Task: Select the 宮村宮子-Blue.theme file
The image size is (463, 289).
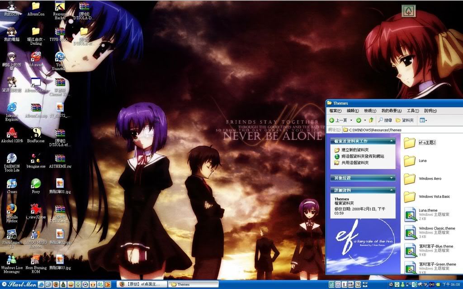Action: click(x=429, y=250)
